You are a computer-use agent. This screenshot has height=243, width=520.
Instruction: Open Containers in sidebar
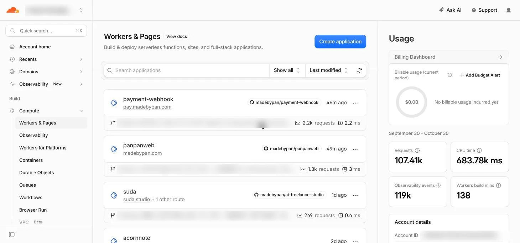point(31,160)
